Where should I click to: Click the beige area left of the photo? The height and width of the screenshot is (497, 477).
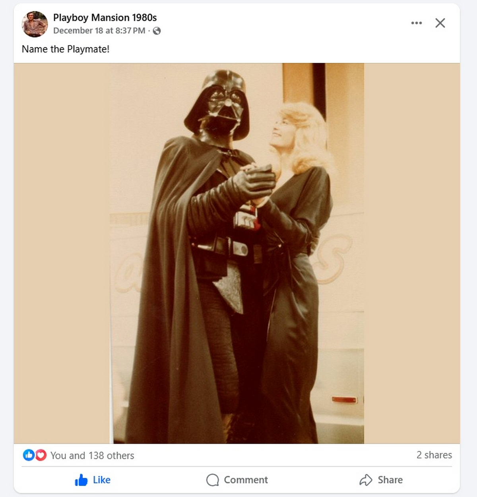click(62, 253)
